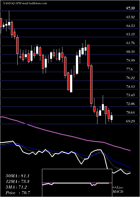Select the 81.76 price axis label
Viewport: 140px width, 197px height.
coord(130,43)
